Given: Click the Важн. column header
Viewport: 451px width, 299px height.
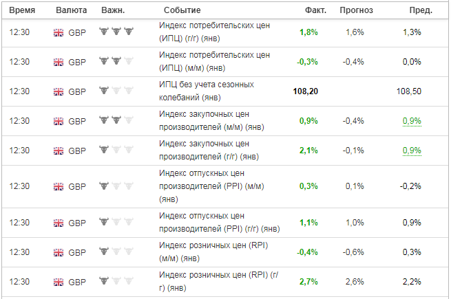Looking at the screenshot, I should (x=113, y=10).
